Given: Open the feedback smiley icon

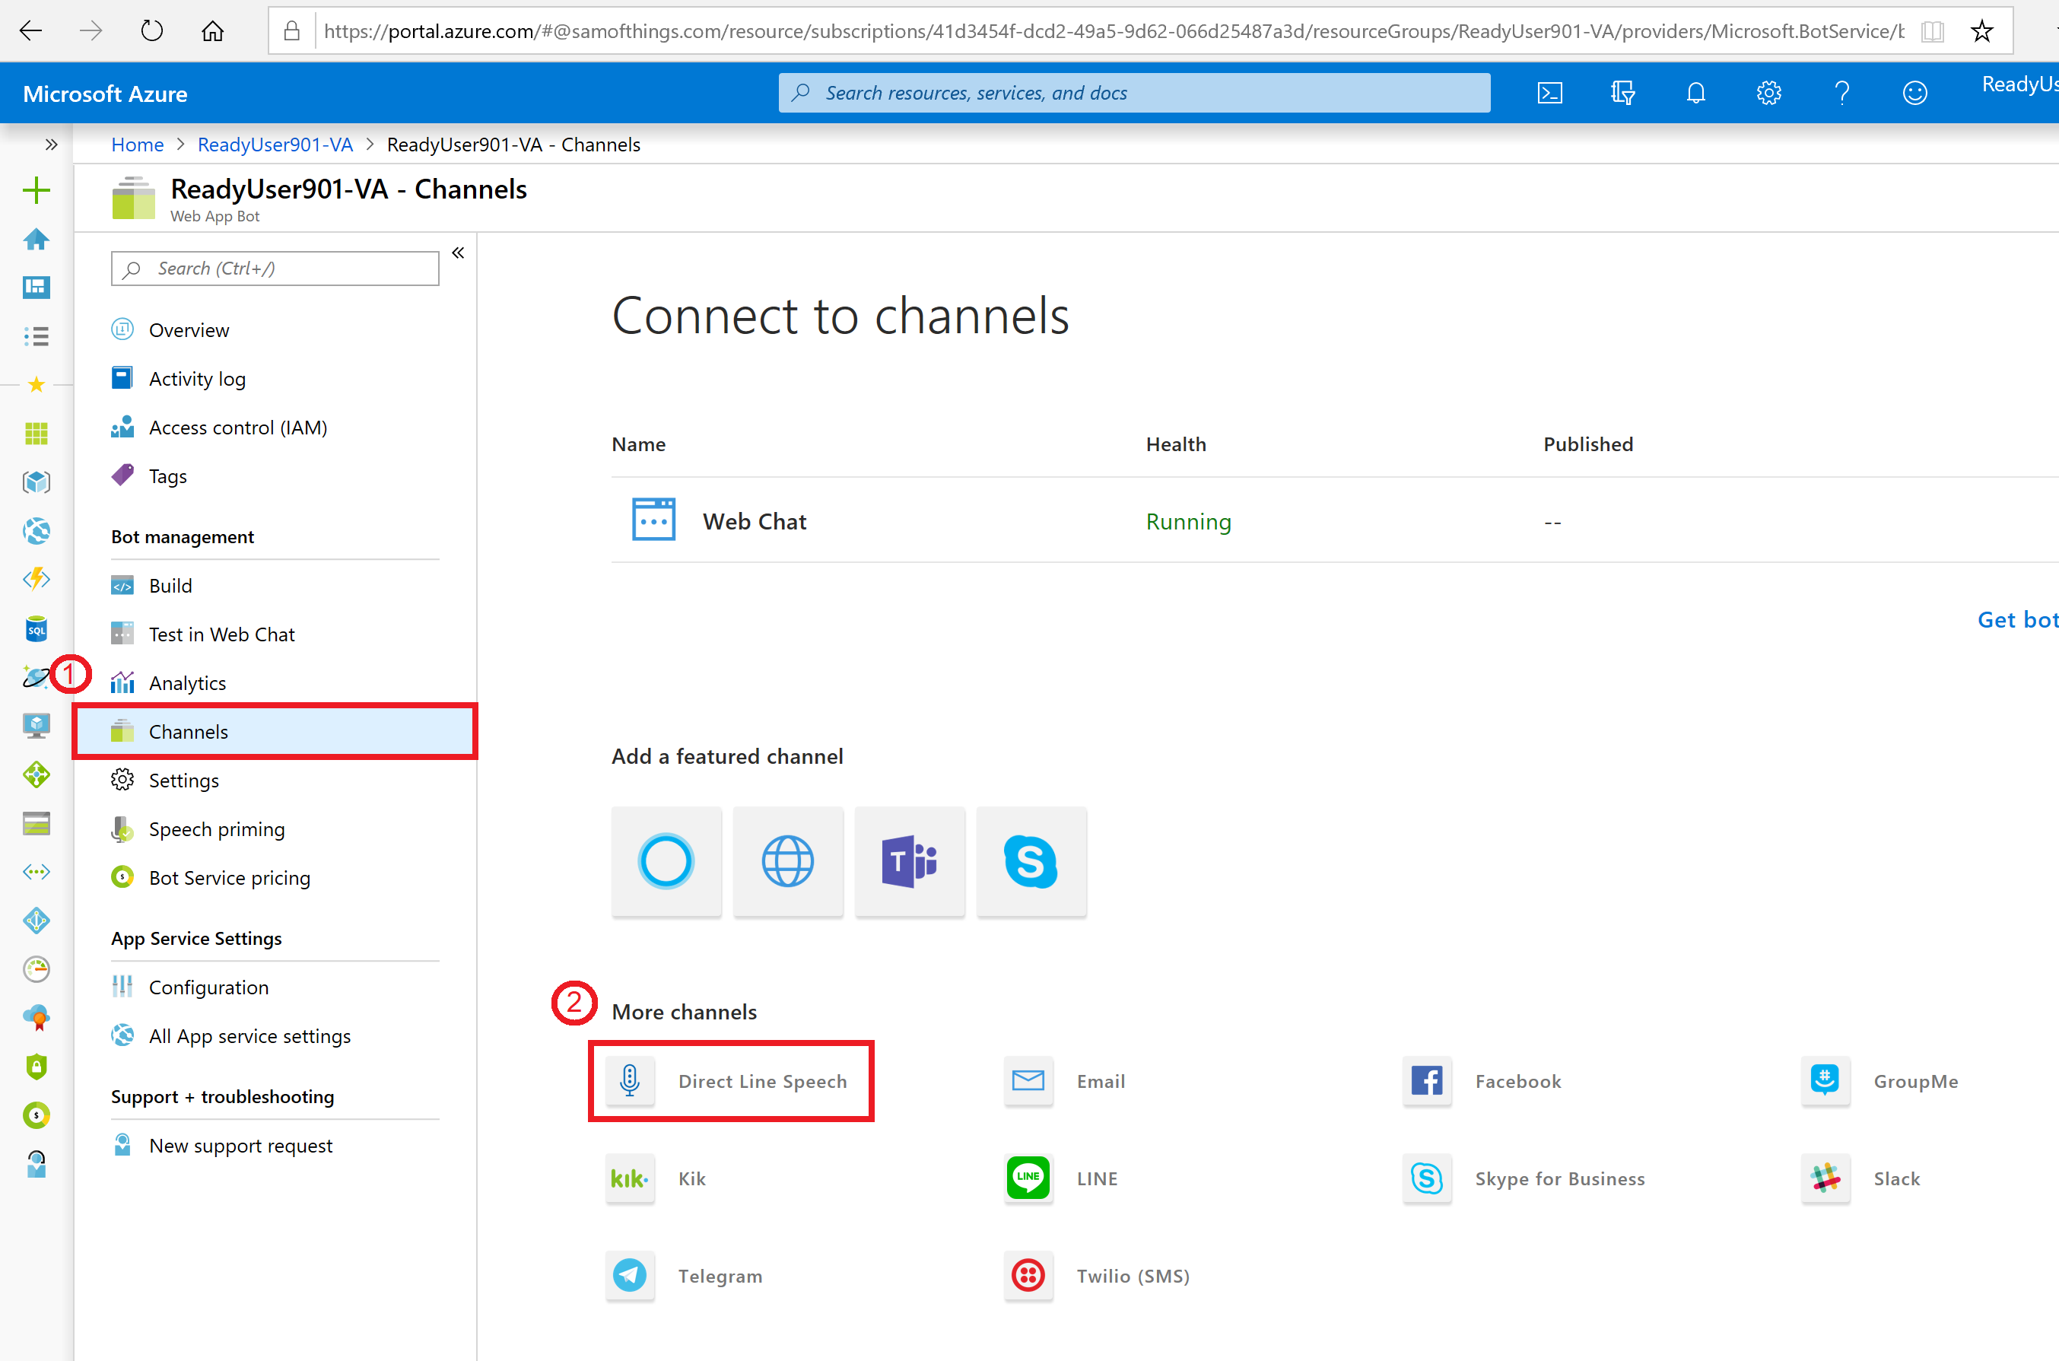Looking at the screenshot, I should click(x=1914, y=93).
